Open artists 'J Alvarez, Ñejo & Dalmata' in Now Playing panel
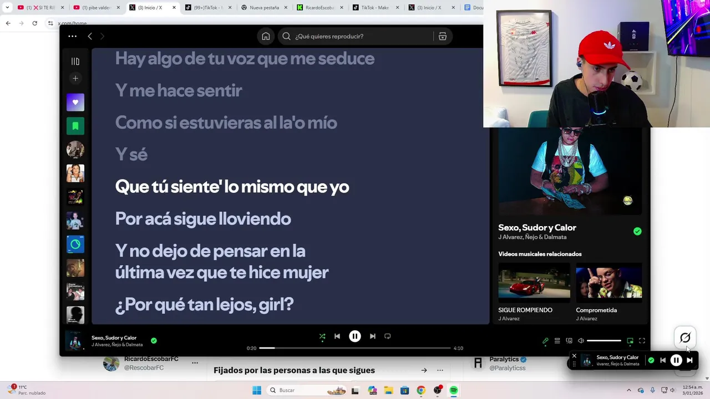 point(532,237)
